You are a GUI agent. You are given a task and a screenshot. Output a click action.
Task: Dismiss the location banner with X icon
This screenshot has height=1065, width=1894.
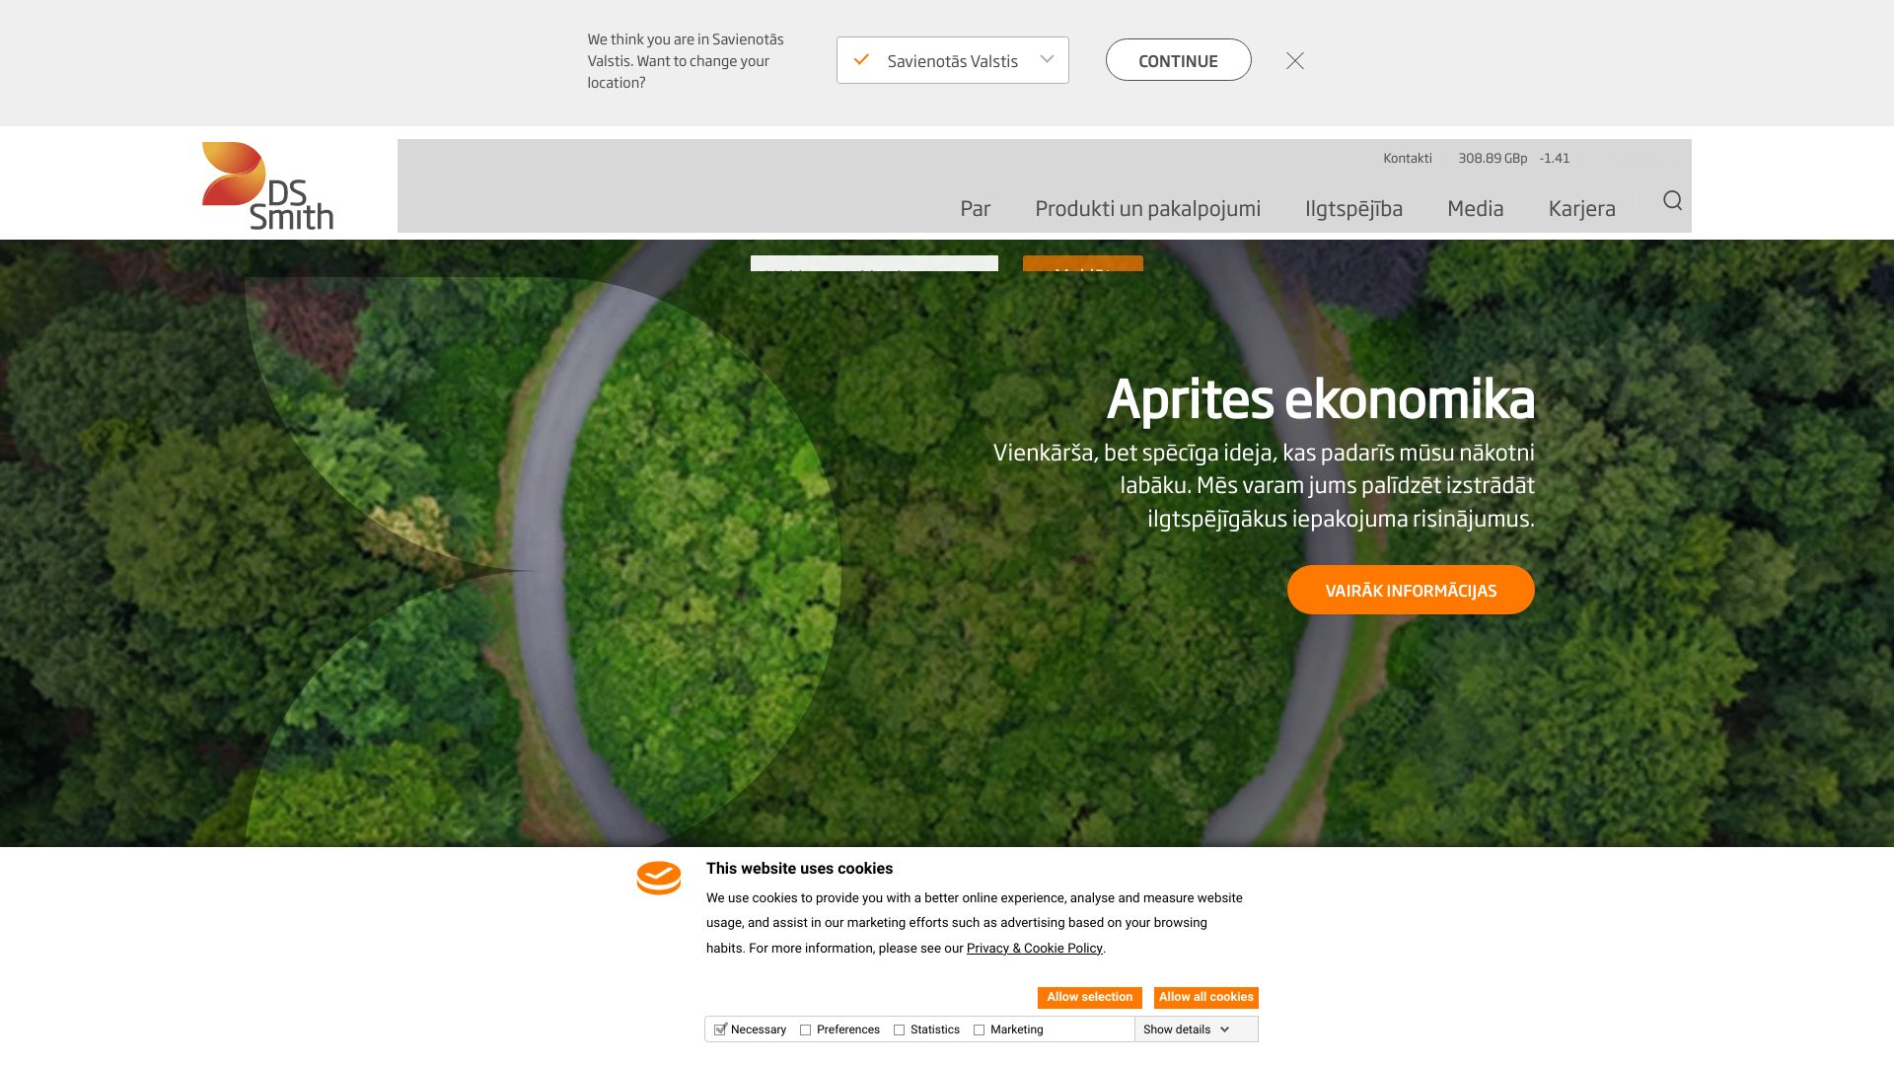1295,61
